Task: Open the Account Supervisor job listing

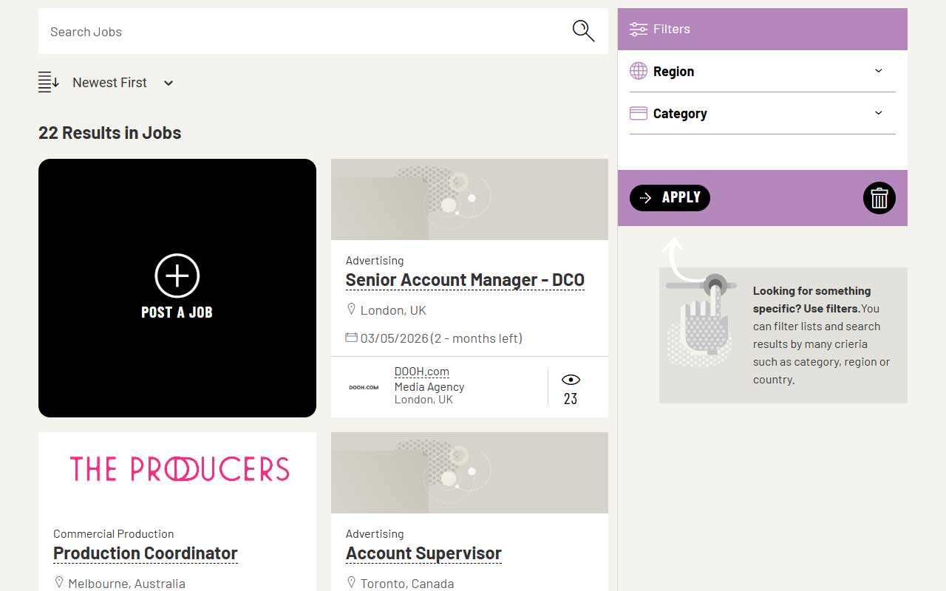Action: point(423,553)
